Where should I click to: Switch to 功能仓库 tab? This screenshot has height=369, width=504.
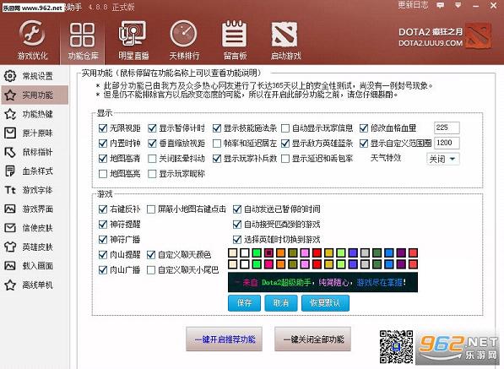(83, 41)
